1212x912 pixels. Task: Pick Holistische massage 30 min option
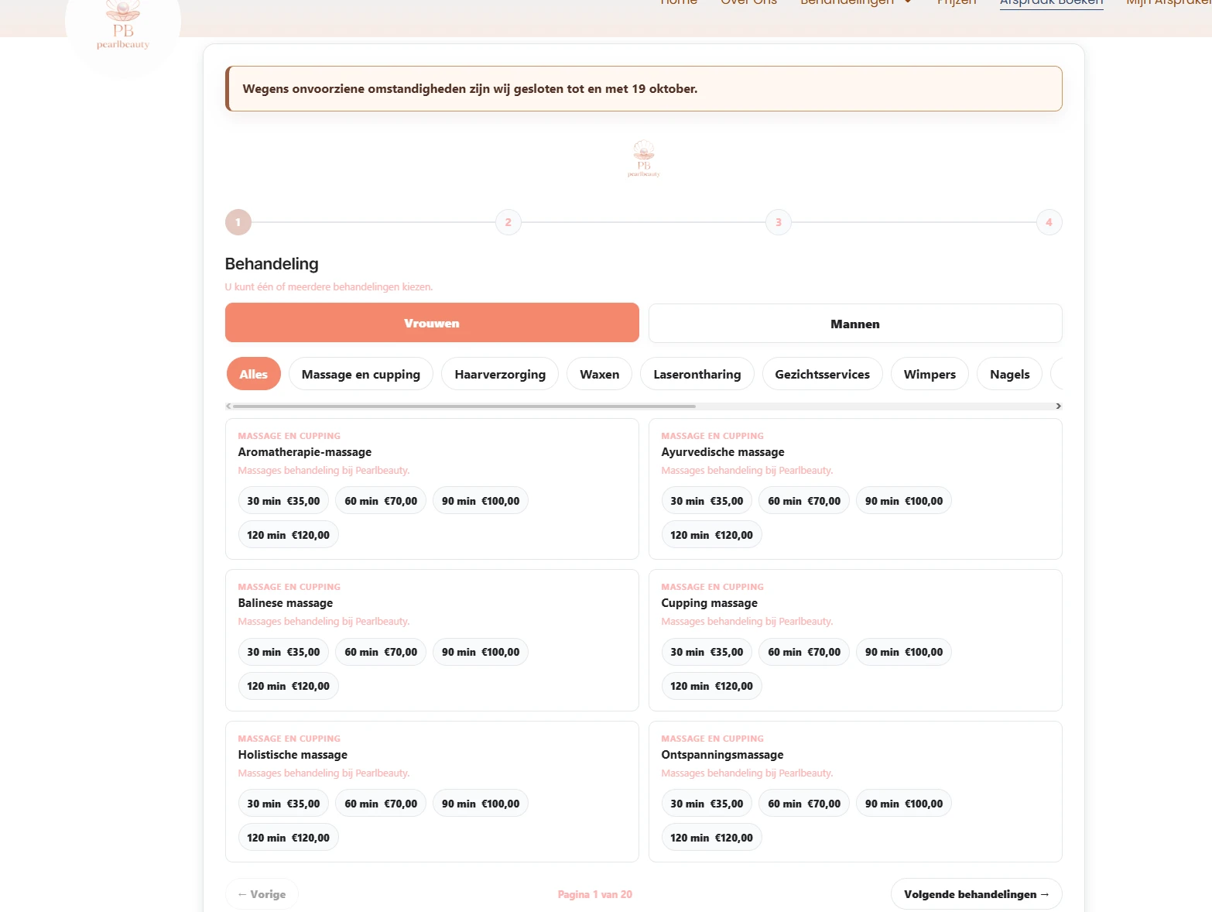[283, 804]
